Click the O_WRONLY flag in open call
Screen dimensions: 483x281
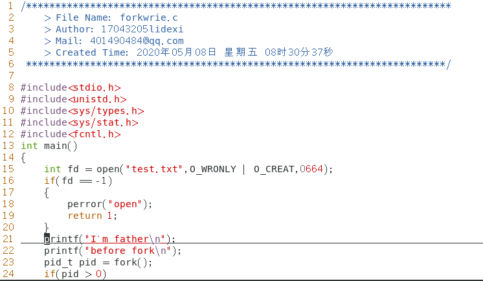213,169
